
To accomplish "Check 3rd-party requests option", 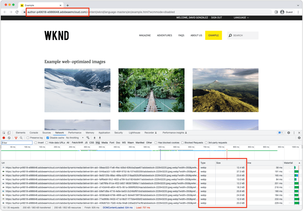I will click(206, 143).
